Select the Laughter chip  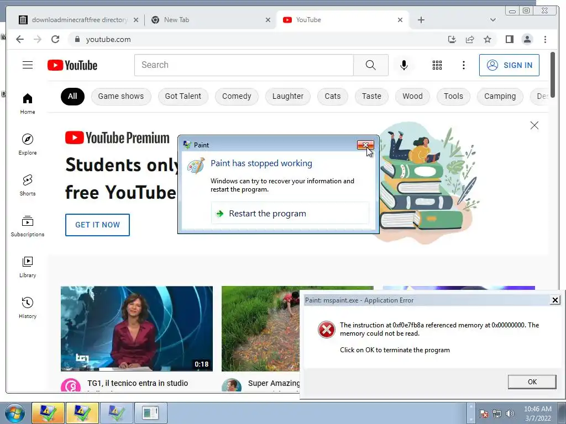[x=287, y=96]
